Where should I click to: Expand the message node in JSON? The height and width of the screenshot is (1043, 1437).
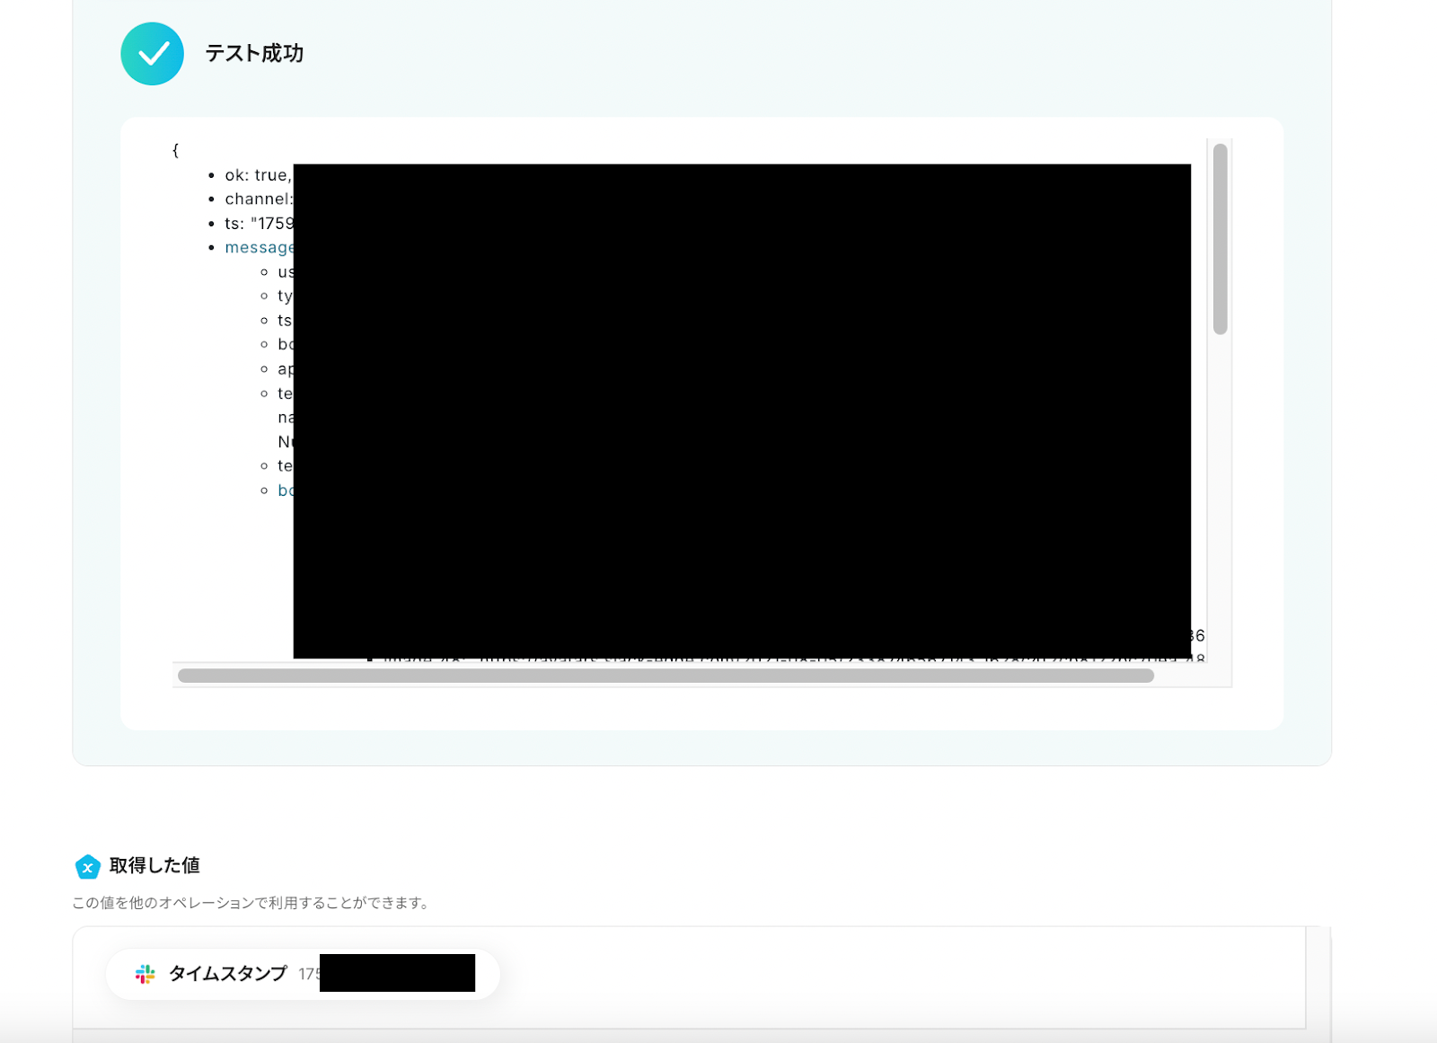click(x=259, y=247)
